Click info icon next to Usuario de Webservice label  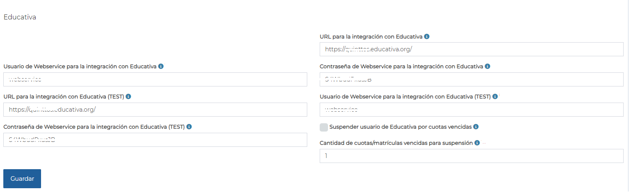click(160, 66)
